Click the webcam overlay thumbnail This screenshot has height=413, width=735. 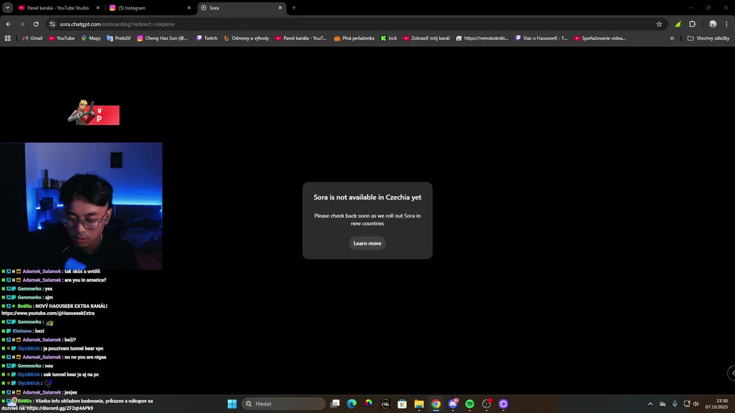click(x=81, y=206)
